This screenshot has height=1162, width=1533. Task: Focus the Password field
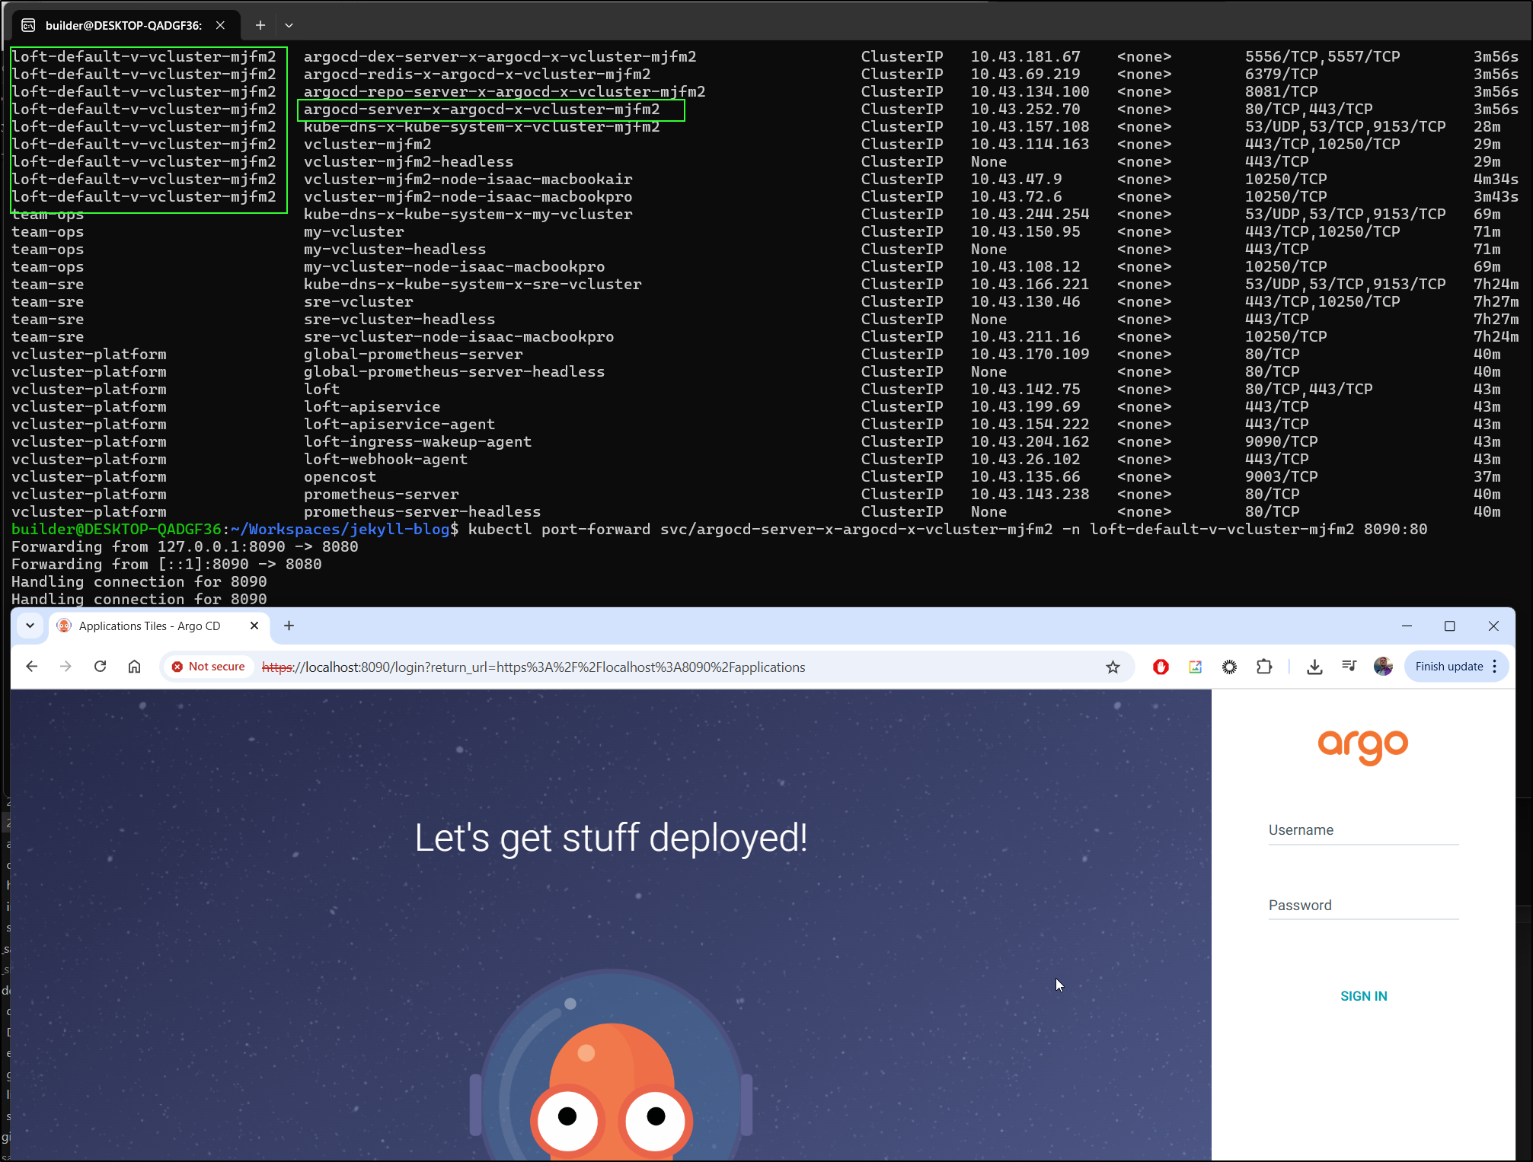[1363, 906]
